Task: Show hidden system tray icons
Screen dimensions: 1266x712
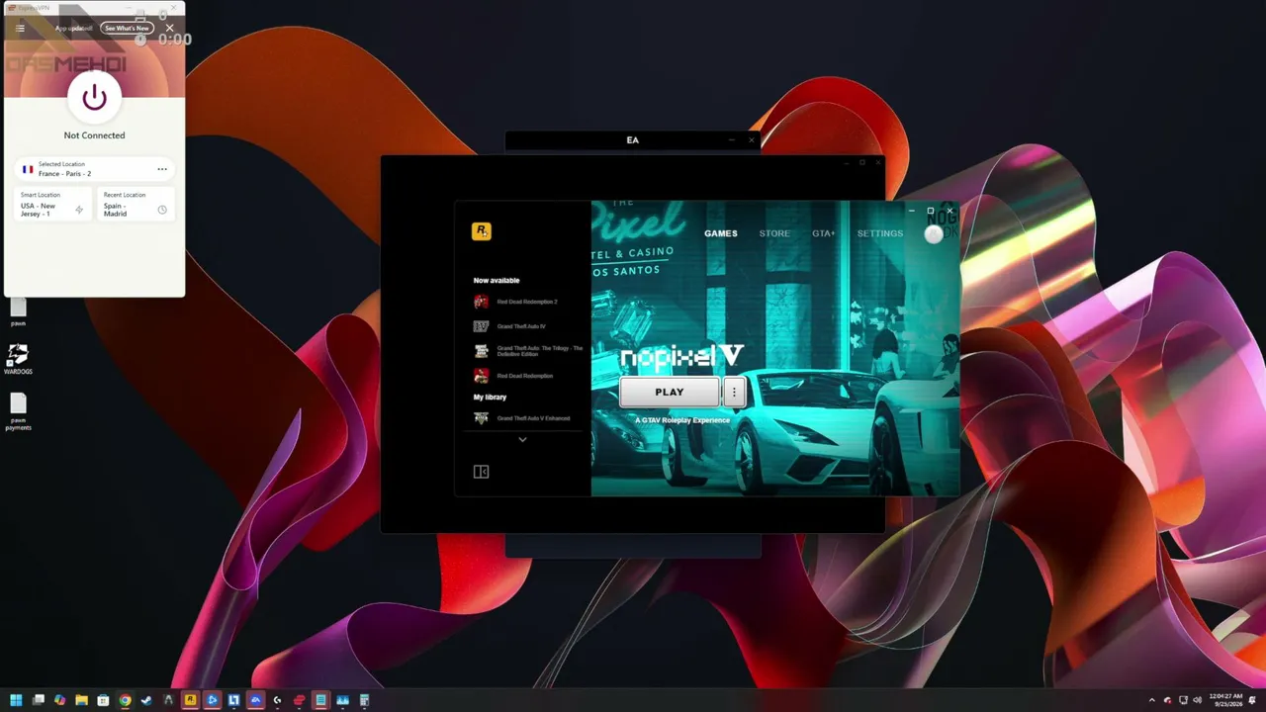Action: point(1152,700)
